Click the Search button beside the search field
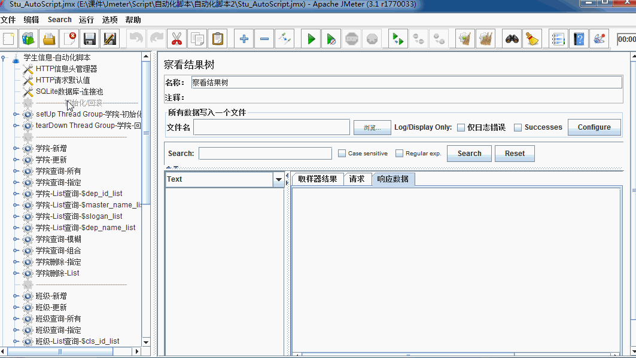Image resolution: width=636 pixels, height=358 pixels. point(469,154)
